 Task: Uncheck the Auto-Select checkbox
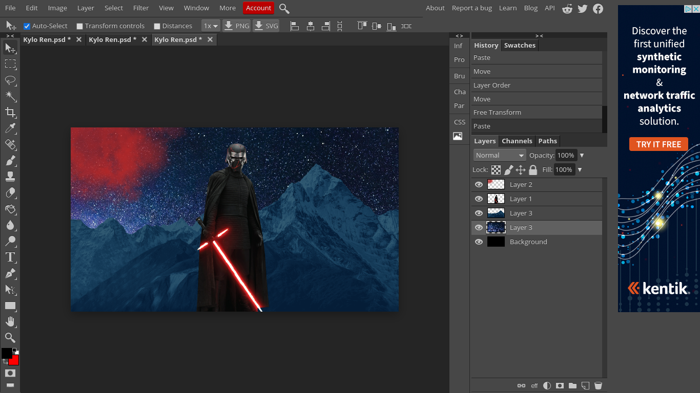pos(27,26)
